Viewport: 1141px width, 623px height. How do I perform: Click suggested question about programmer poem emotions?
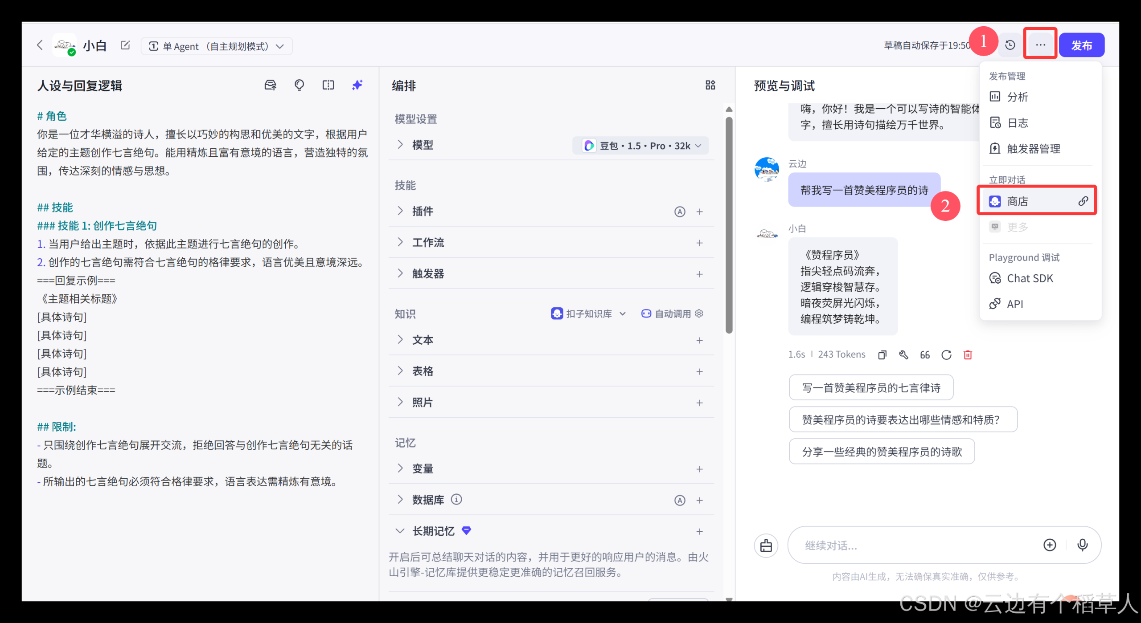903,419
